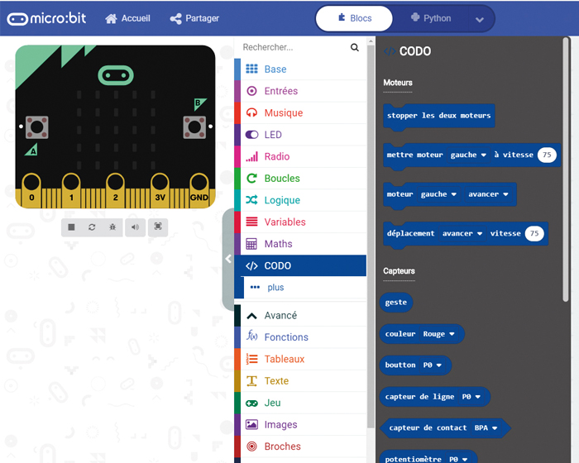
Task: Select the Variables block category
Action: [285, 222]
